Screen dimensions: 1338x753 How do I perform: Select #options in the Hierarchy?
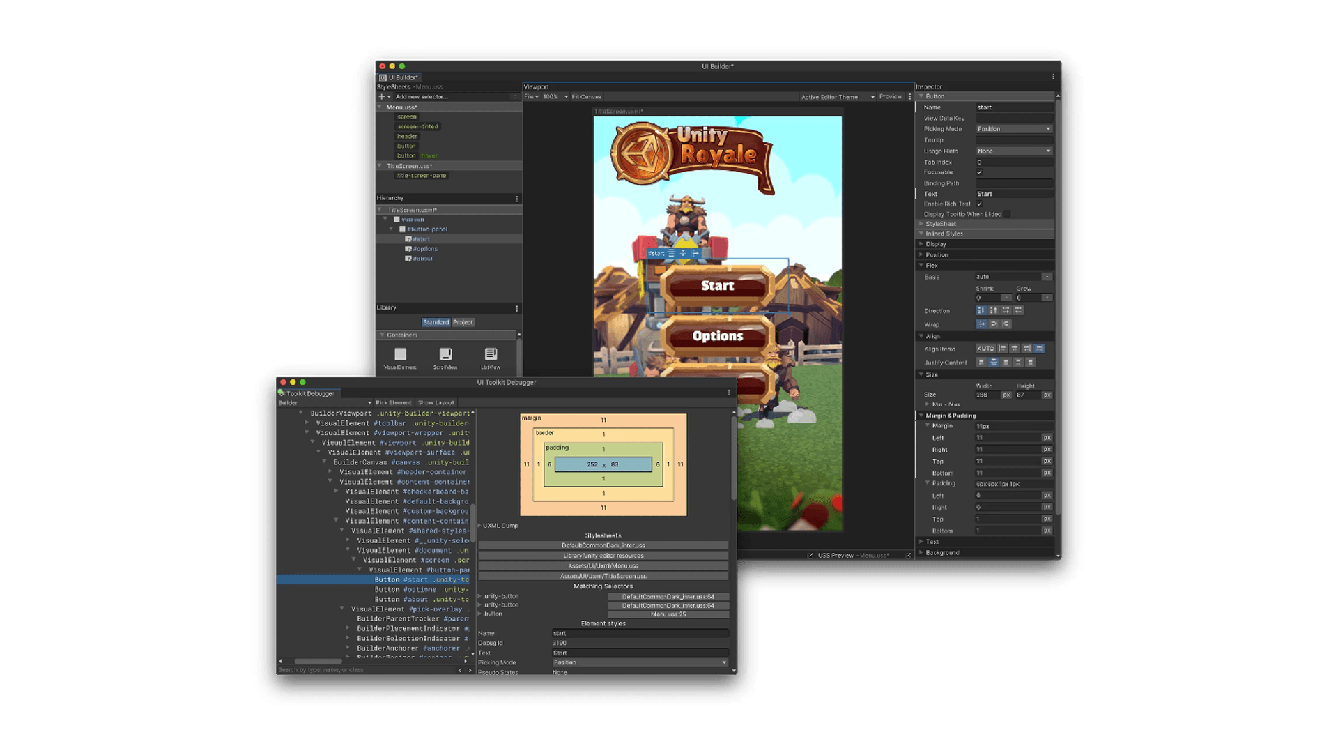424,249
